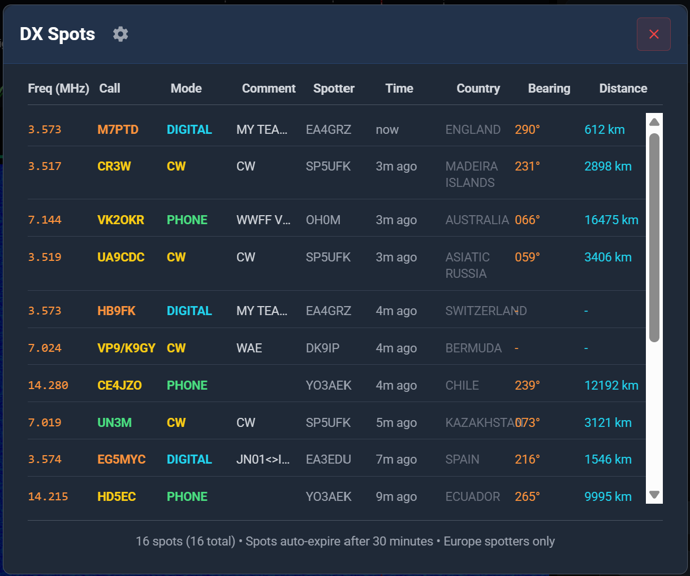Select callsign VK2OKR
690x576 pixels.
click(120, 220)
